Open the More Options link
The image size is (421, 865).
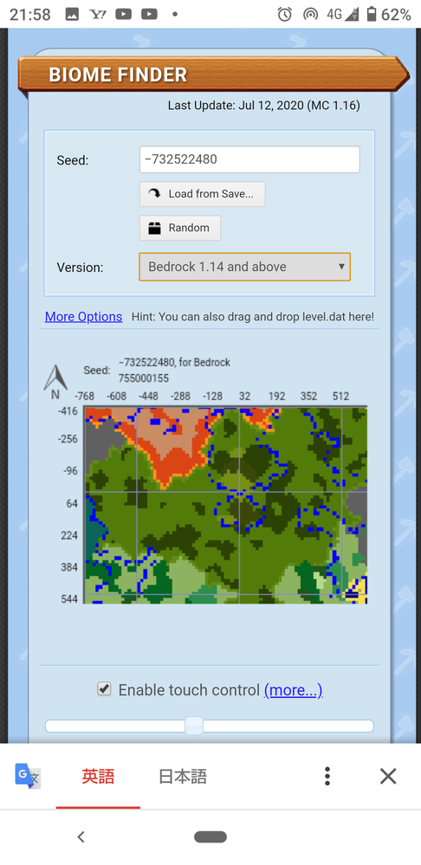83,317
